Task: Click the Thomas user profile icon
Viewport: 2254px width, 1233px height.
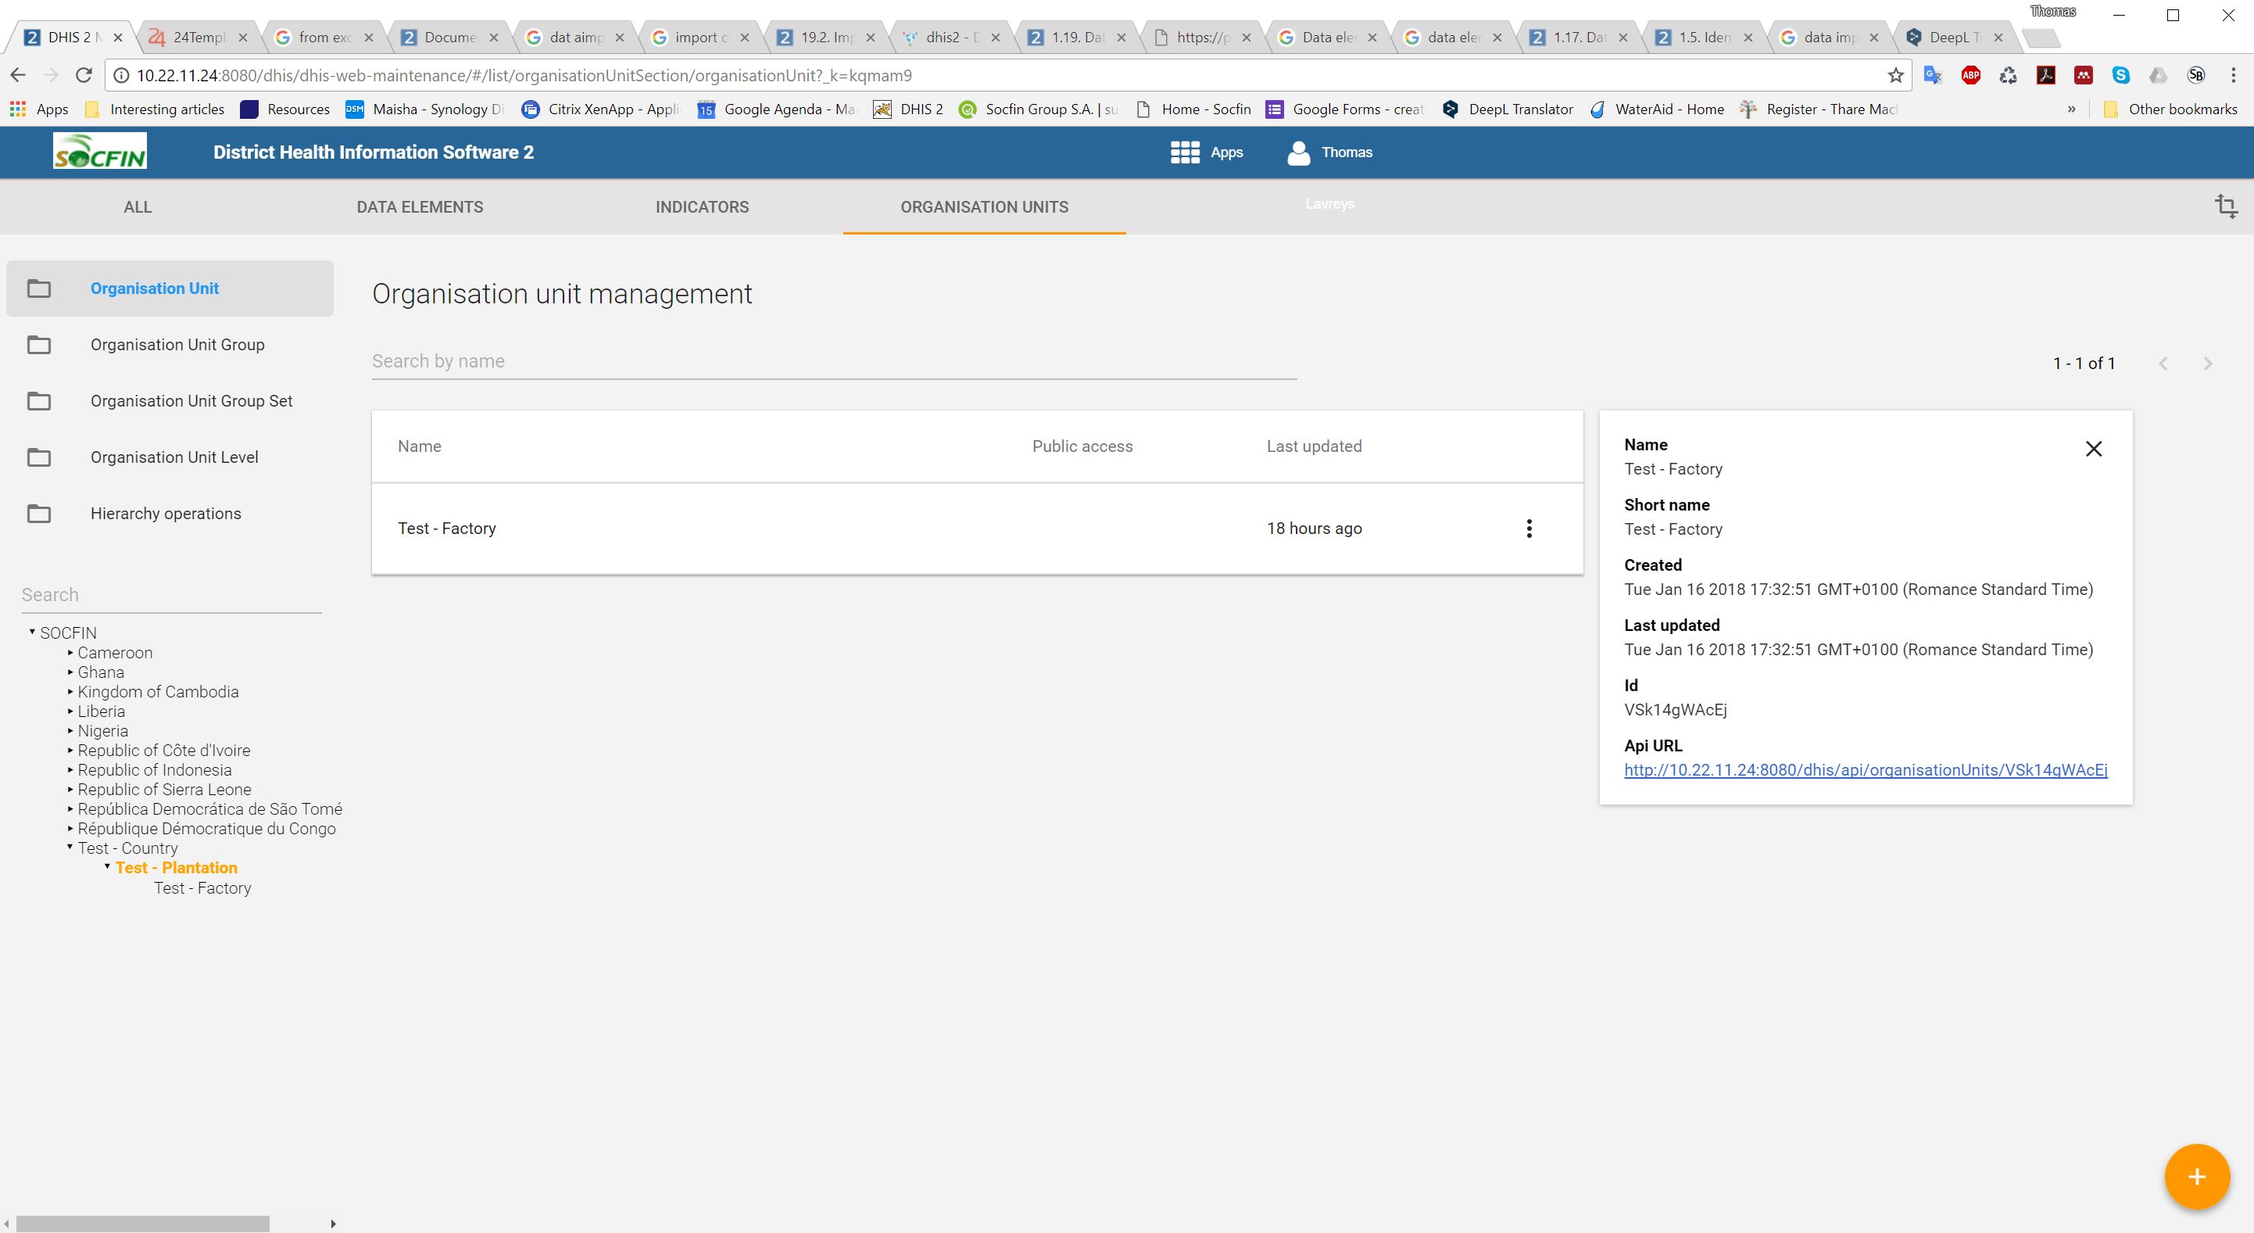Action: pos(1298,152)
